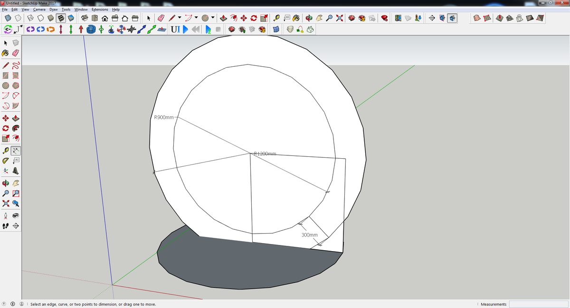
Task: Click the Push/Pull tool in the top toolbar
Action: tap(223, 18)
